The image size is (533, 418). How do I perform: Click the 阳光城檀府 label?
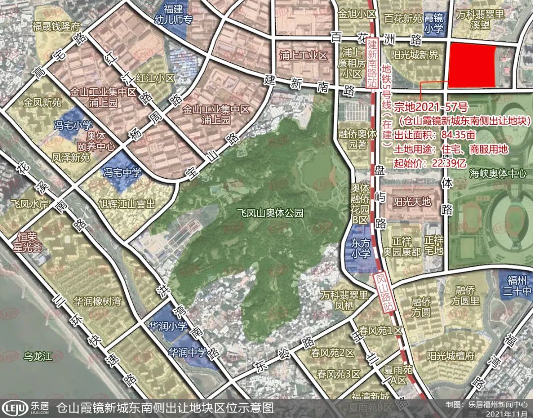[x=451, y=356]
